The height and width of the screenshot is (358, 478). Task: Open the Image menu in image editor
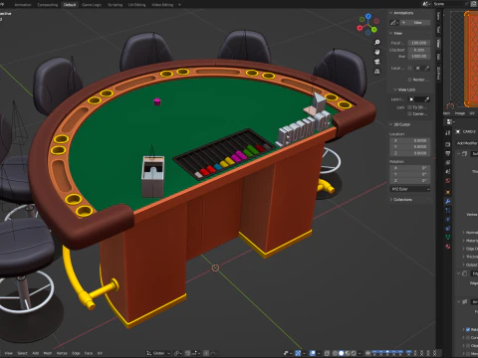[x=460, y=113]
